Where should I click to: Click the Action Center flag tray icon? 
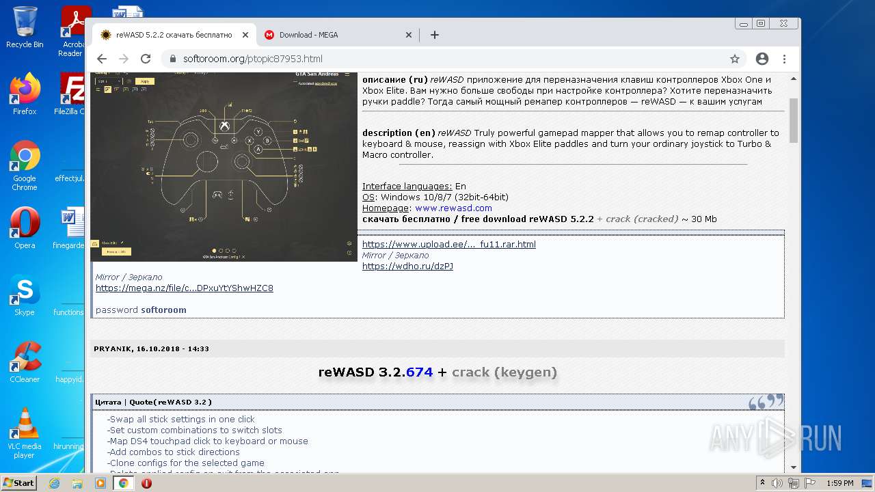point(810,483)
